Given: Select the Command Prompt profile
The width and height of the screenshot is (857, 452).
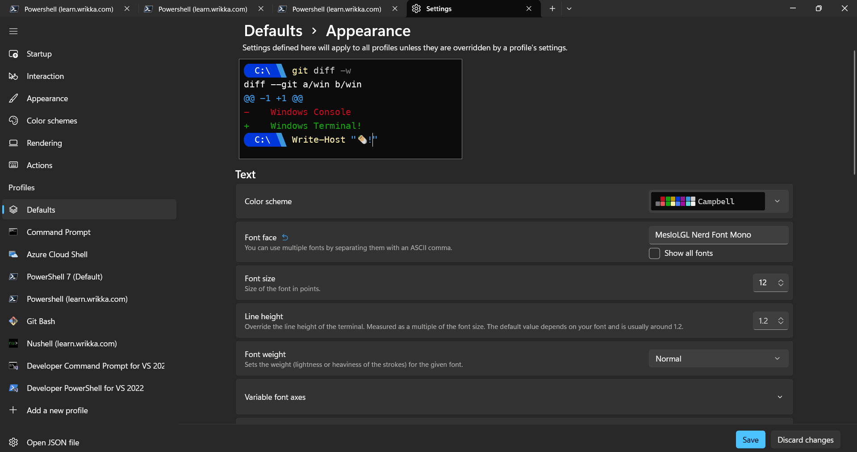Looking at the screenshot, I should tap(89, 232).
